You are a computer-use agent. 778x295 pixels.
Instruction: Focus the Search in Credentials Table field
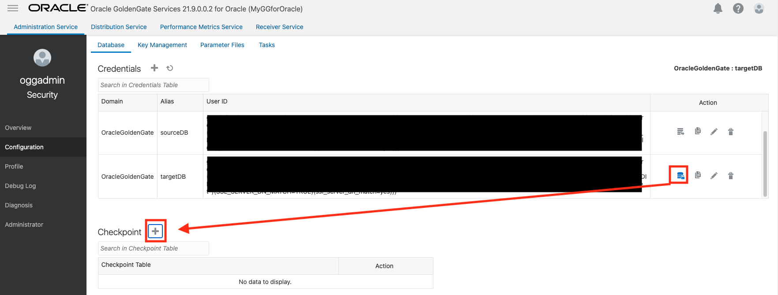click(154, 85)
